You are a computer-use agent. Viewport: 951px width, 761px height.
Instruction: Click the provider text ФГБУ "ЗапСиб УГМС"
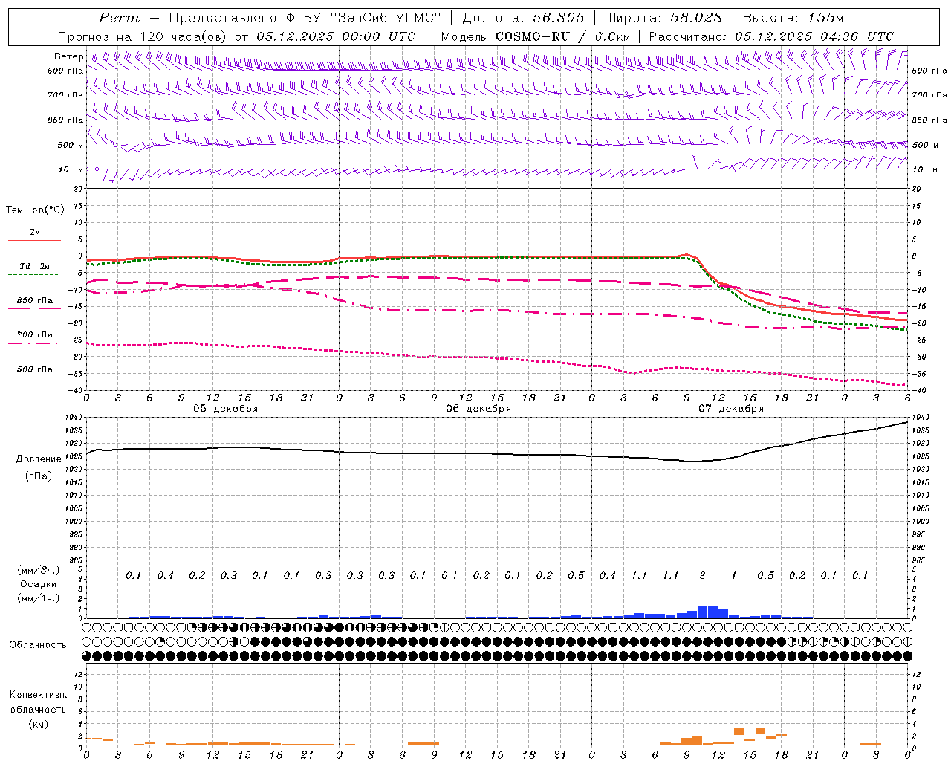click(363, 18)
